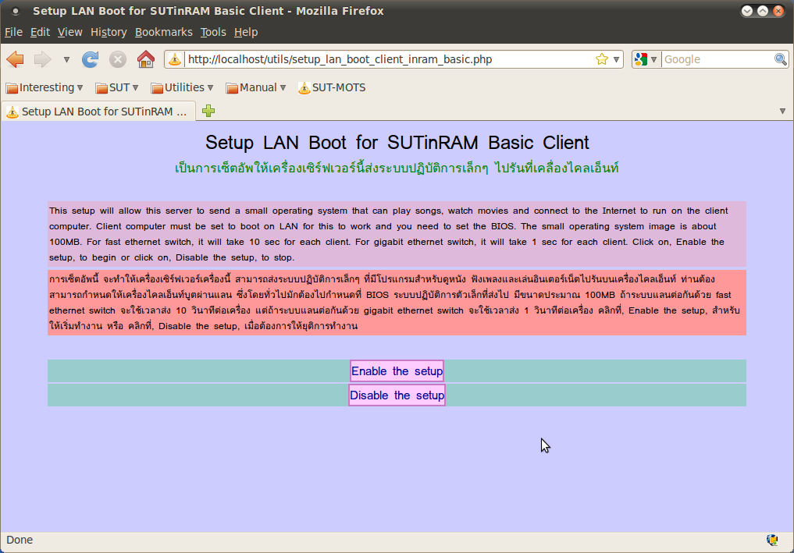This screenshot has width=794, height=553.
Task: Click the Stop loading button
Action: click(x=117, y=59)
